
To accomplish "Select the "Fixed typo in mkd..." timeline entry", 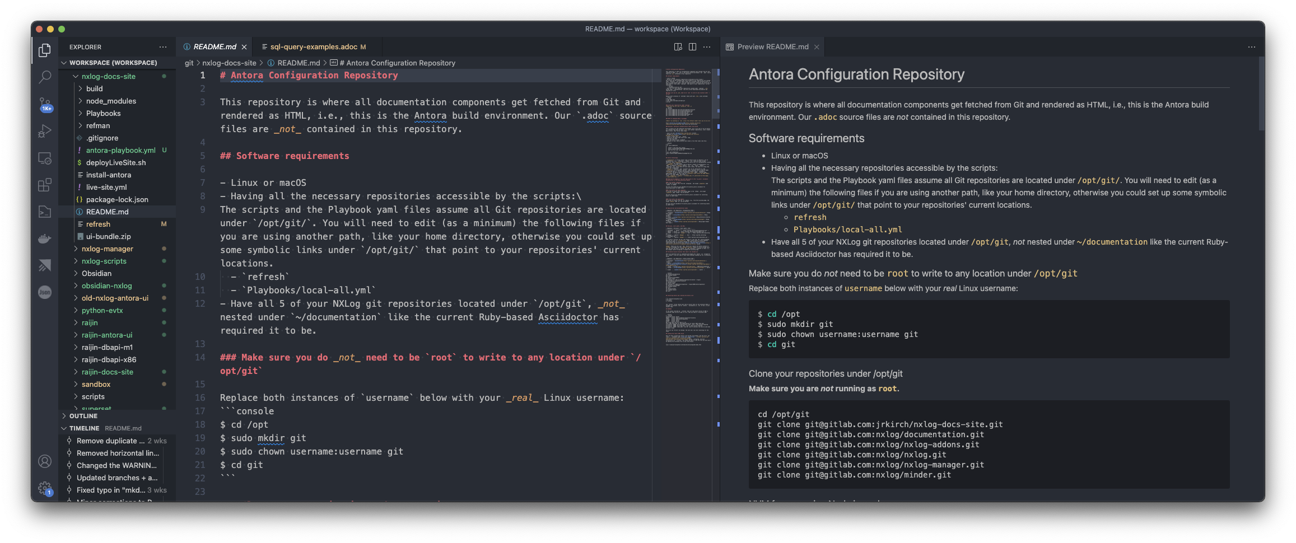I will pyautogui.click(x=116, y=490).
